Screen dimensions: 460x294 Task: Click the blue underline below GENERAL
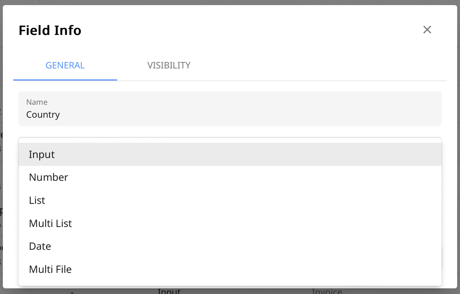pos(65,80)
